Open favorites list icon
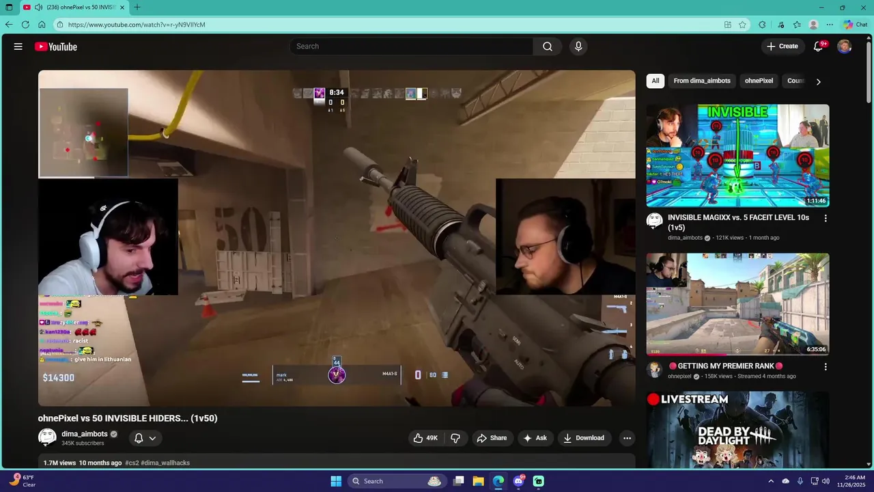 pos(797,25)
